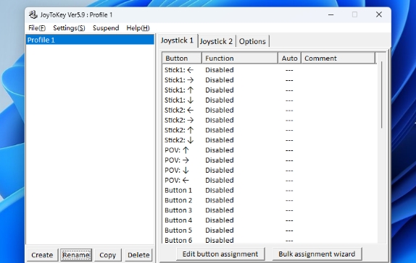Screen dimensions: 416x263
Task: Click the Delete profile button
Action: 138,255
